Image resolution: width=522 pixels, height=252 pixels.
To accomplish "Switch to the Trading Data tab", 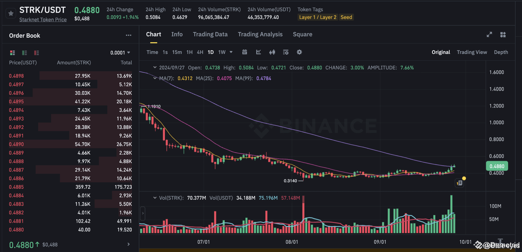I will pos(210,34).
